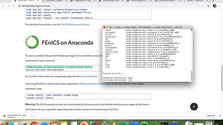Click the scroll-to-top round arrow button
223x125 pixels.
point(194,107)
